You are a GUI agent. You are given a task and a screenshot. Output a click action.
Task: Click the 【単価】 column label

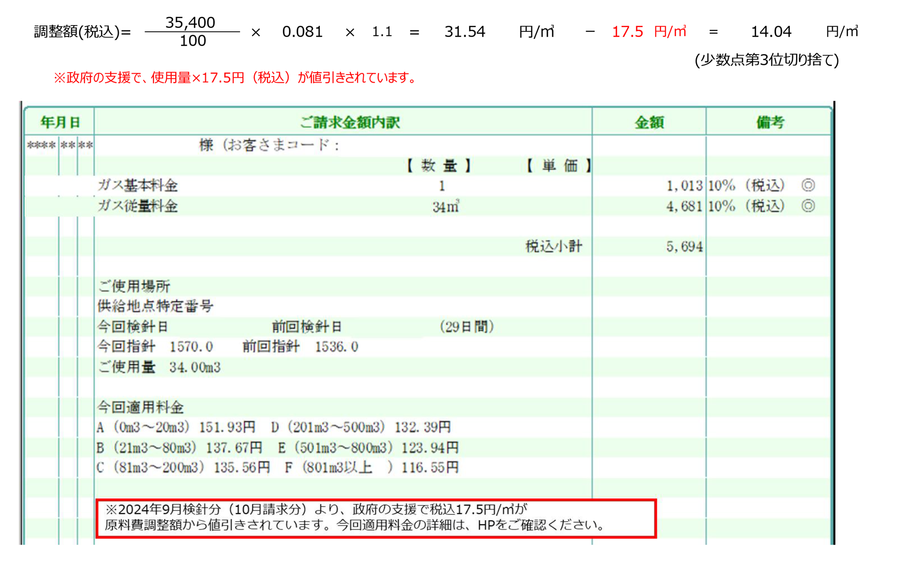pos(559,166)
